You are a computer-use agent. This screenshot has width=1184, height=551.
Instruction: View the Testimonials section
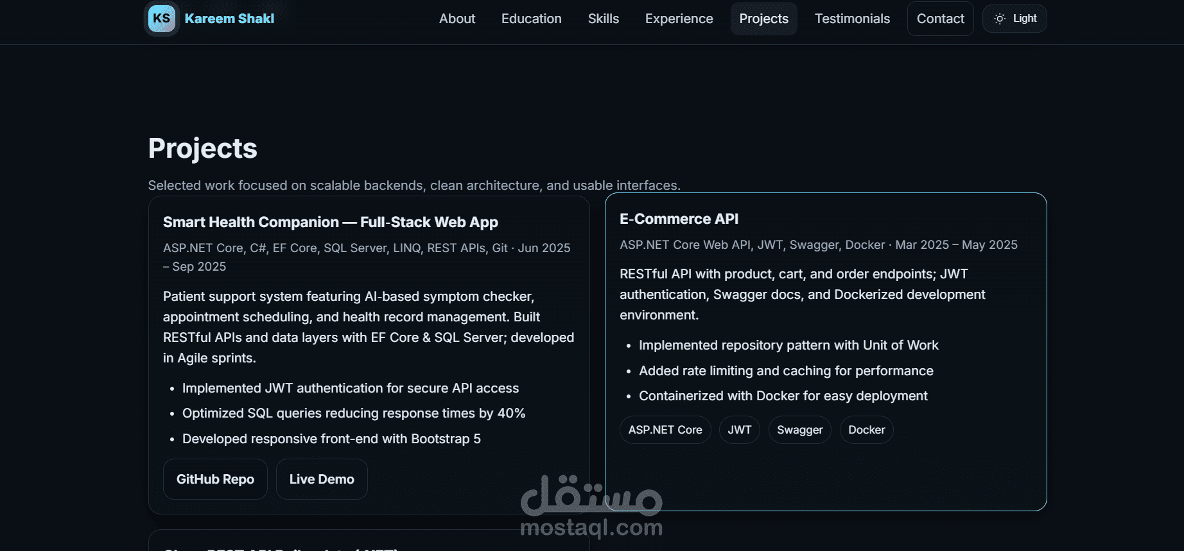(853, 19)
